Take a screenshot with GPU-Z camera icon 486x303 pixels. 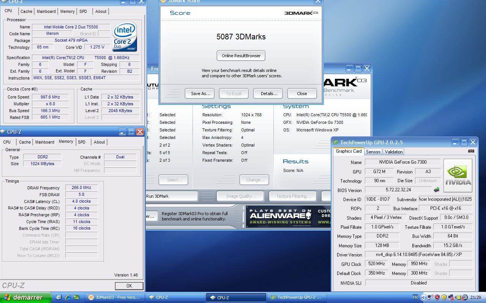[471, 151]
